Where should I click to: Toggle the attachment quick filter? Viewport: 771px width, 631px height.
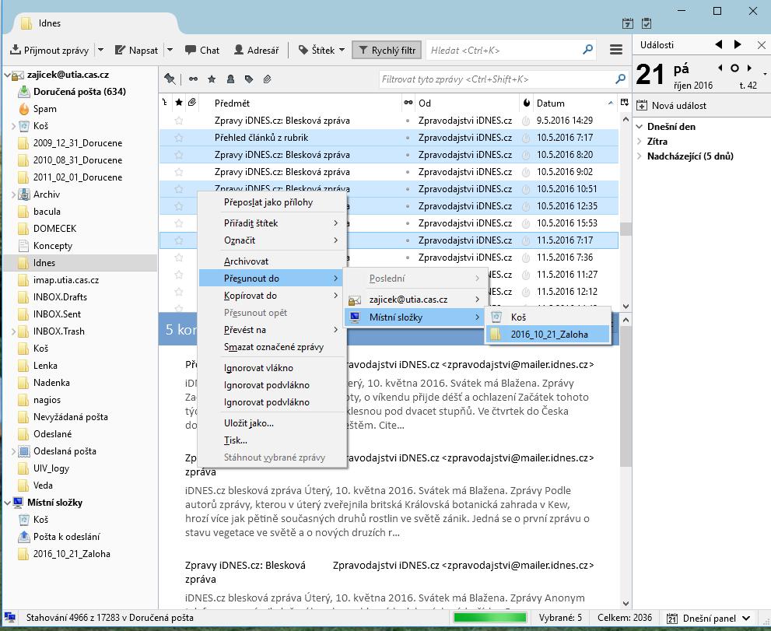(x=268, y=79)
